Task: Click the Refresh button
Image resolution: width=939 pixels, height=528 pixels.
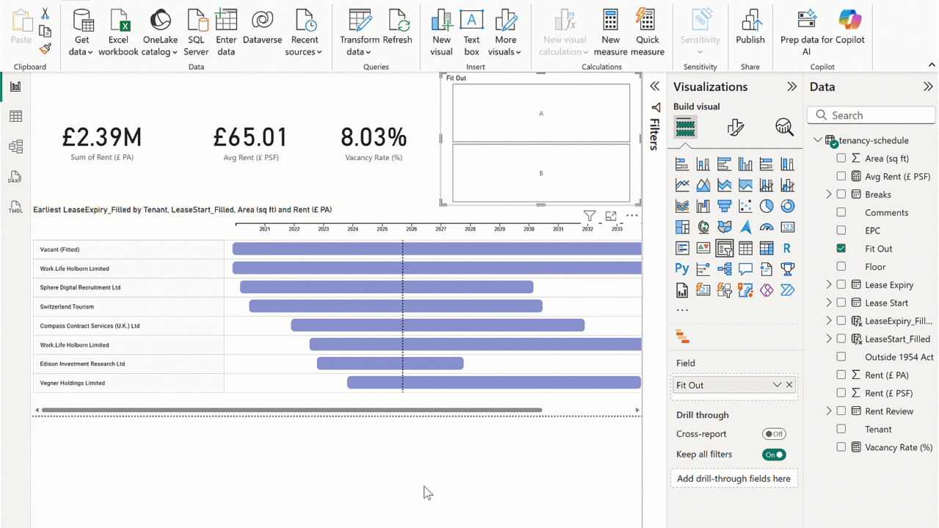Action: tap(398, 28)
